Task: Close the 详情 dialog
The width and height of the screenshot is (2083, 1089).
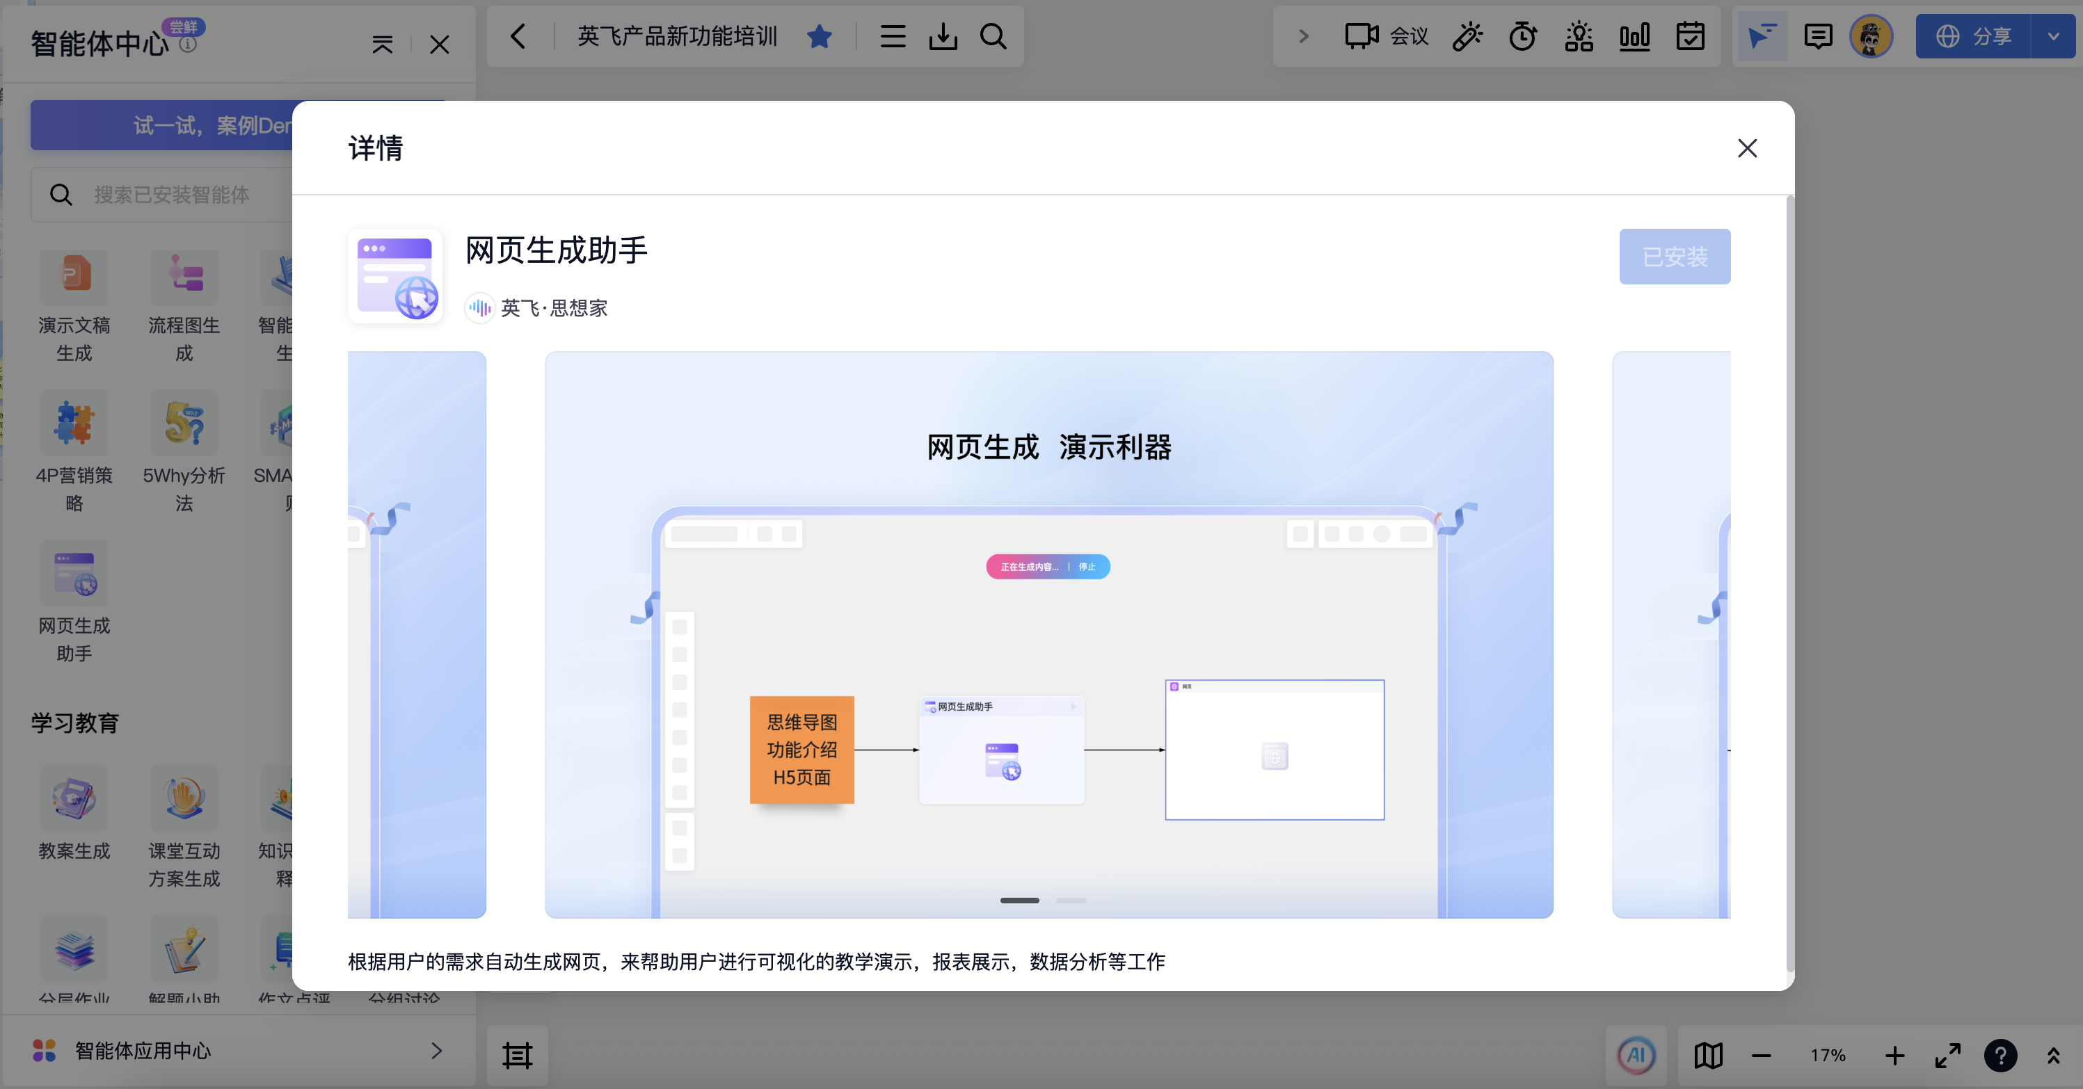Action: [x=1748, y=148]
